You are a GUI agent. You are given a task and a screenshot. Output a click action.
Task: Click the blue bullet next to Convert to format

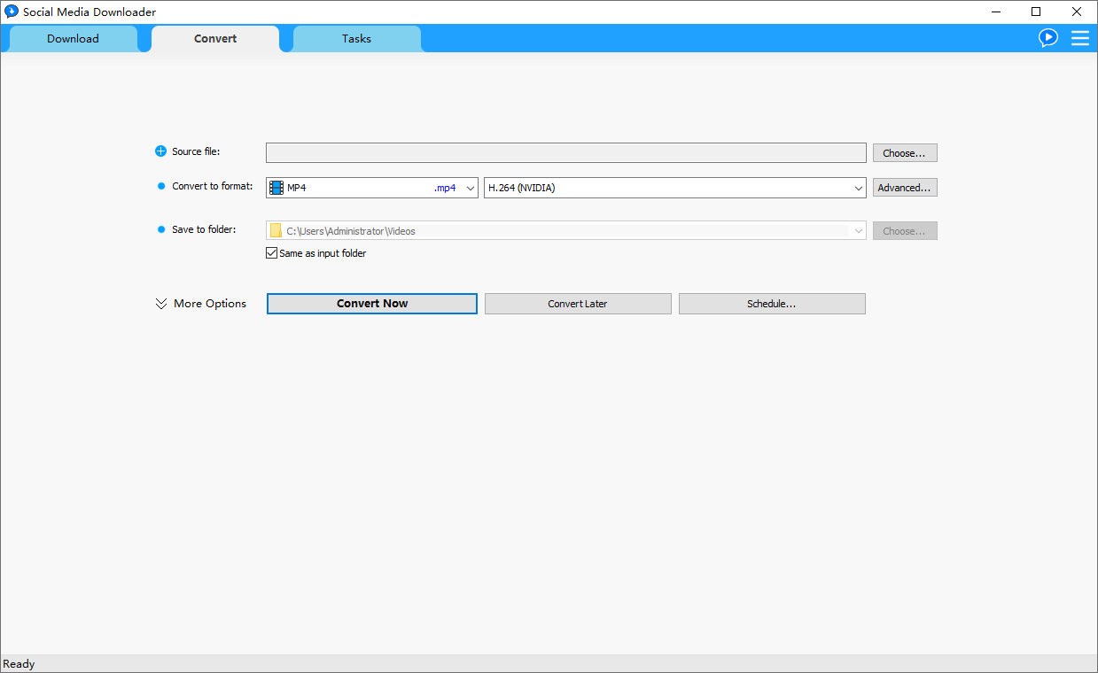pyautogui.click(x=161, y=186)
